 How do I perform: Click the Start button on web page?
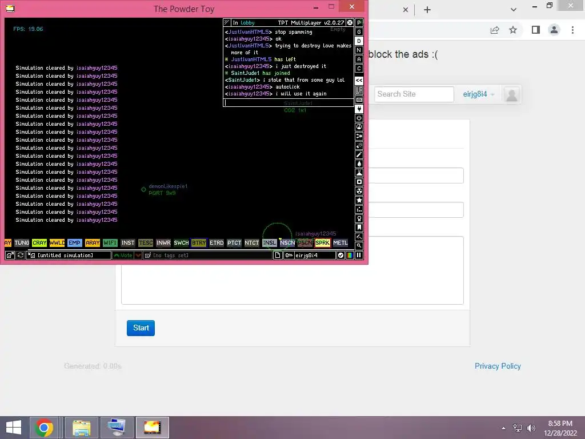pos(141,328)
